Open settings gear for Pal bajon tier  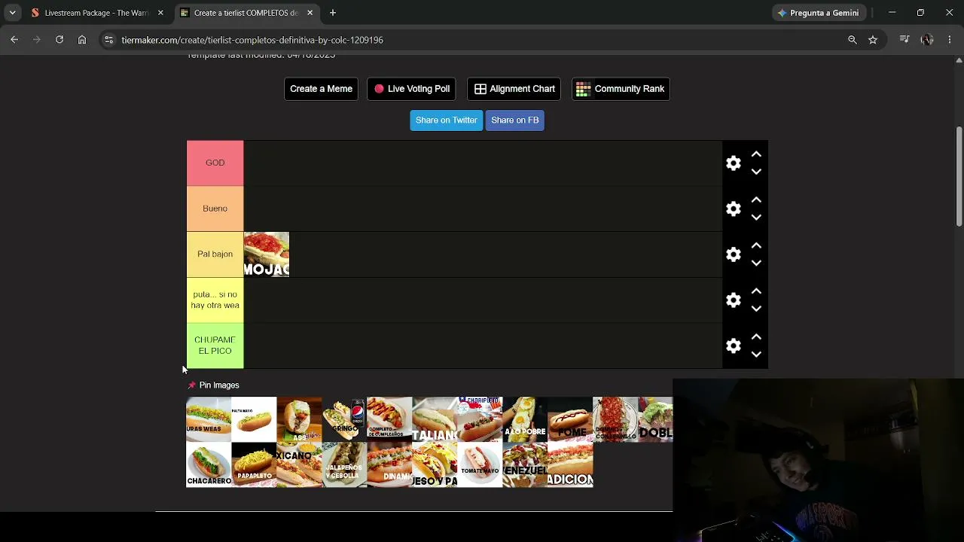click(734, 254)
